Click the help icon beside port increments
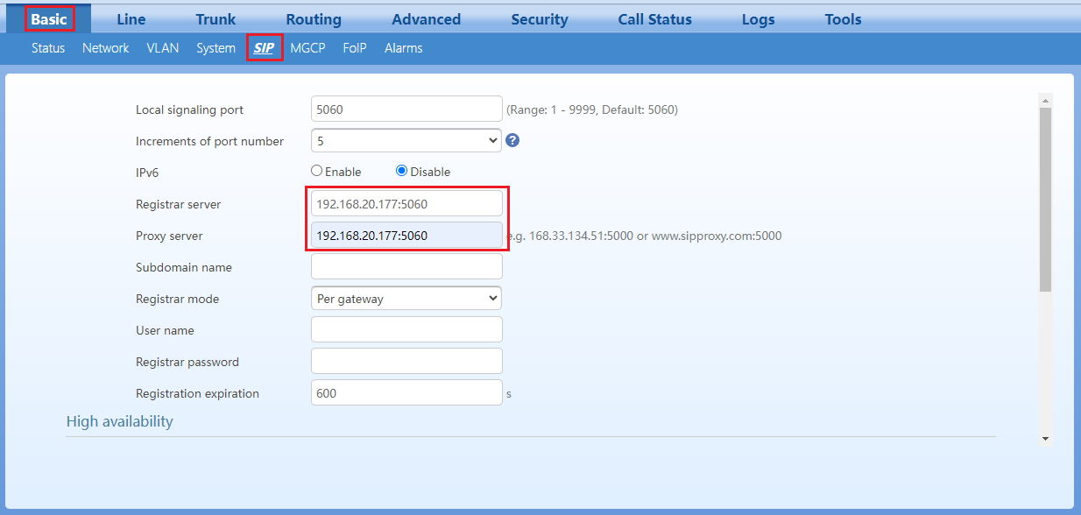1081x515 pixels. (x=513, y=140)
